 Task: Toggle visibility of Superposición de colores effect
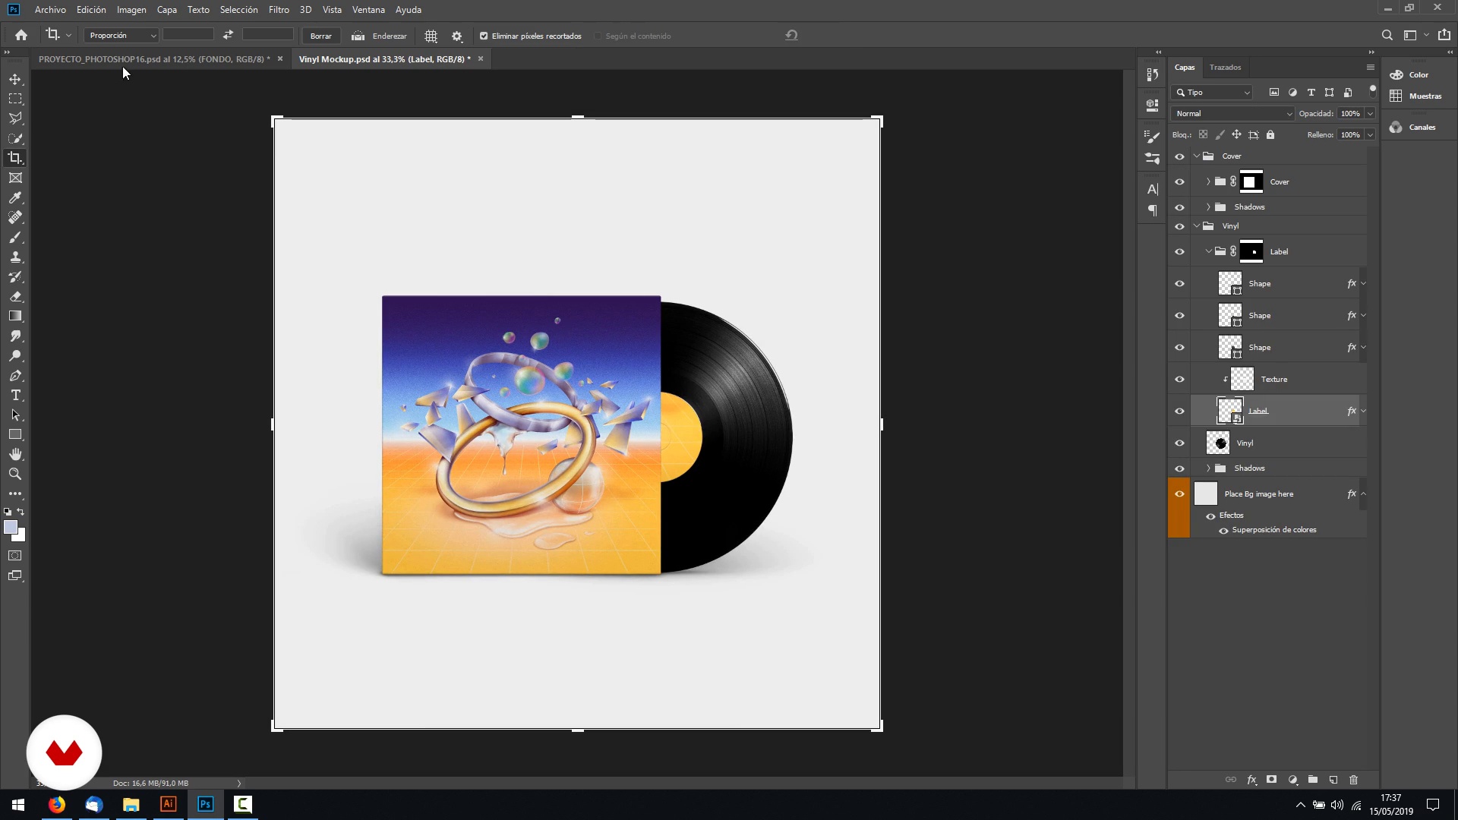(x=1223, y=531)
